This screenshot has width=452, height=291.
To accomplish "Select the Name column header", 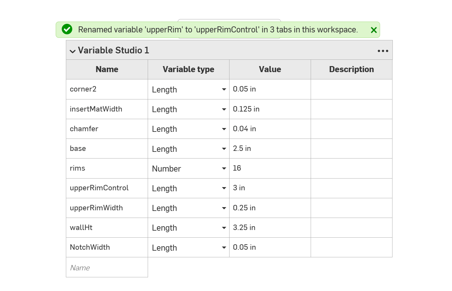I will tap(107, 69).
